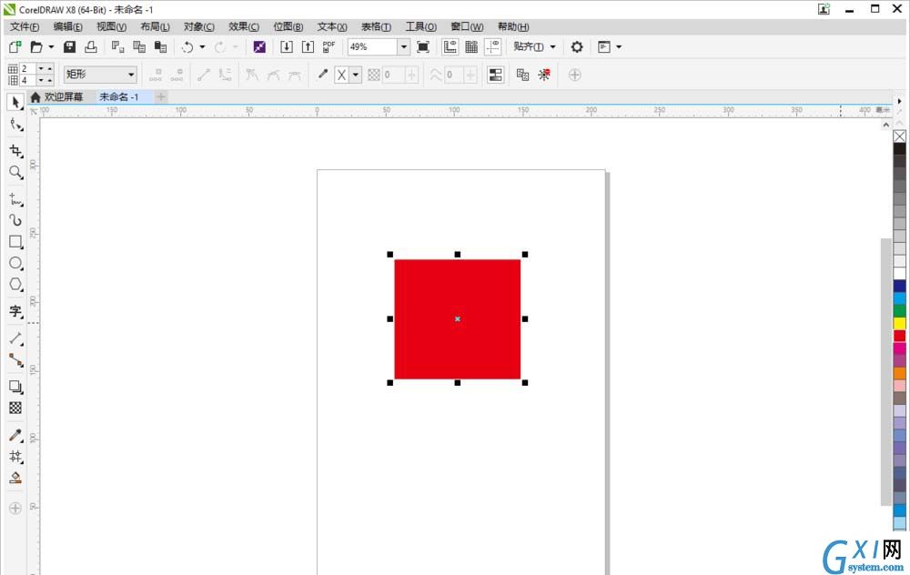The height and width of the screenshot is (575, 910).
Task: Publish to PDF icon
Action: (329, 47)
